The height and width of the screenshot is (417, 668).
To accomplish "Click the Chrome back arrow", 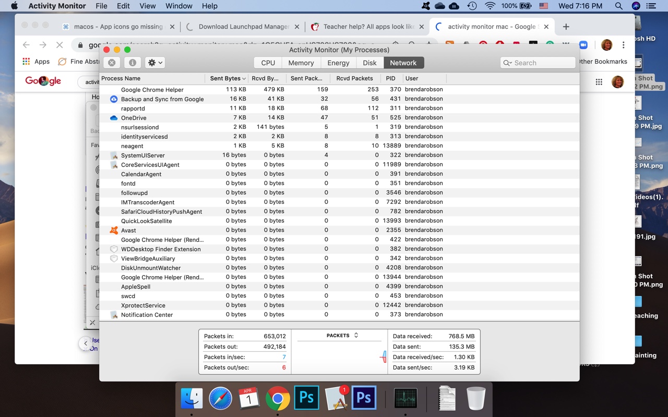I will 26,45.
